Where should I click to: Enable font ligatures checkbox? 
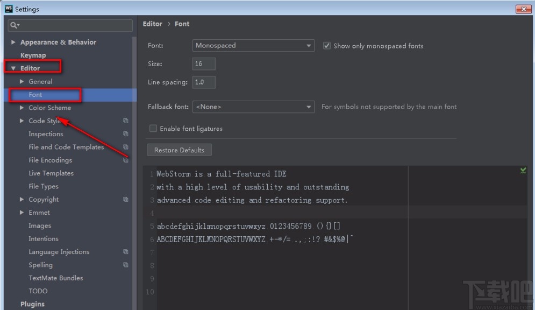pos(153,129)
